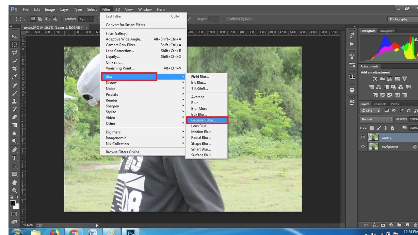Choose Add to selection mode
Viewport: 418px width, 235px height.
tap(40, 19)
